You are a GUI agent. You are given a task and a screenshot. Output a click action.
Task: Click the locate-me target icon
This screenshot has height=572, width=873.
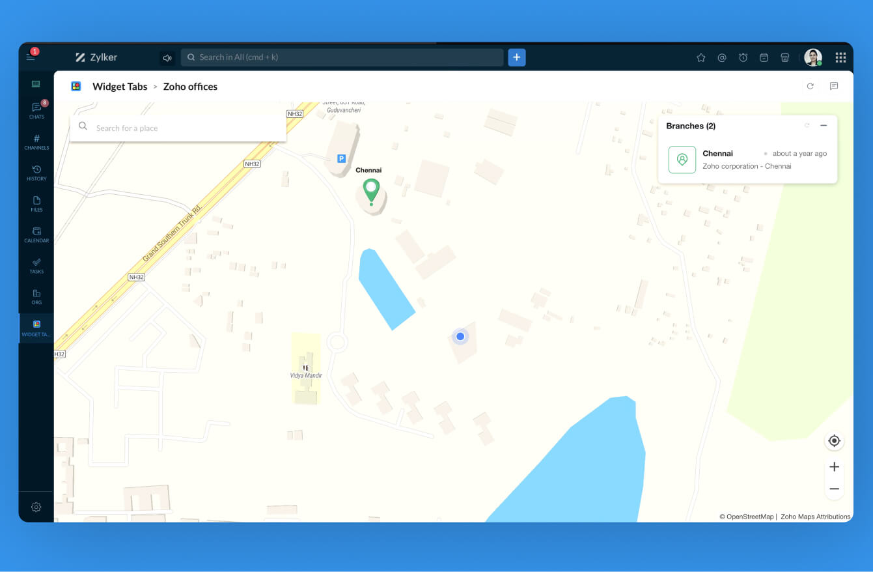click(x=834, y=441)
